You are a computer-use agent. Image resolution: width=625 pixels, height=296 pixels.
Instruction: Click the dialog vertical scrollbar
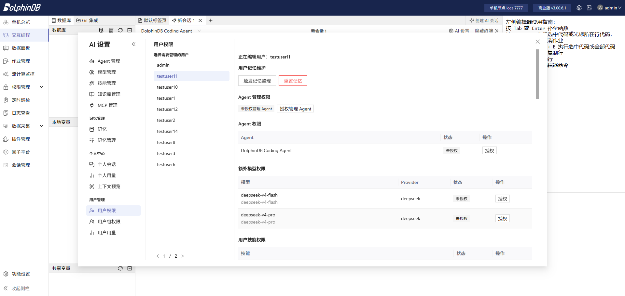click(537, 74)
